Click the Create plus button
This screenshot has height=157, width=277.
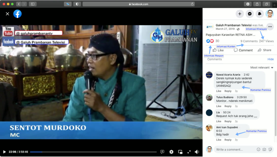pyautogui.click(x=239, y=14)
